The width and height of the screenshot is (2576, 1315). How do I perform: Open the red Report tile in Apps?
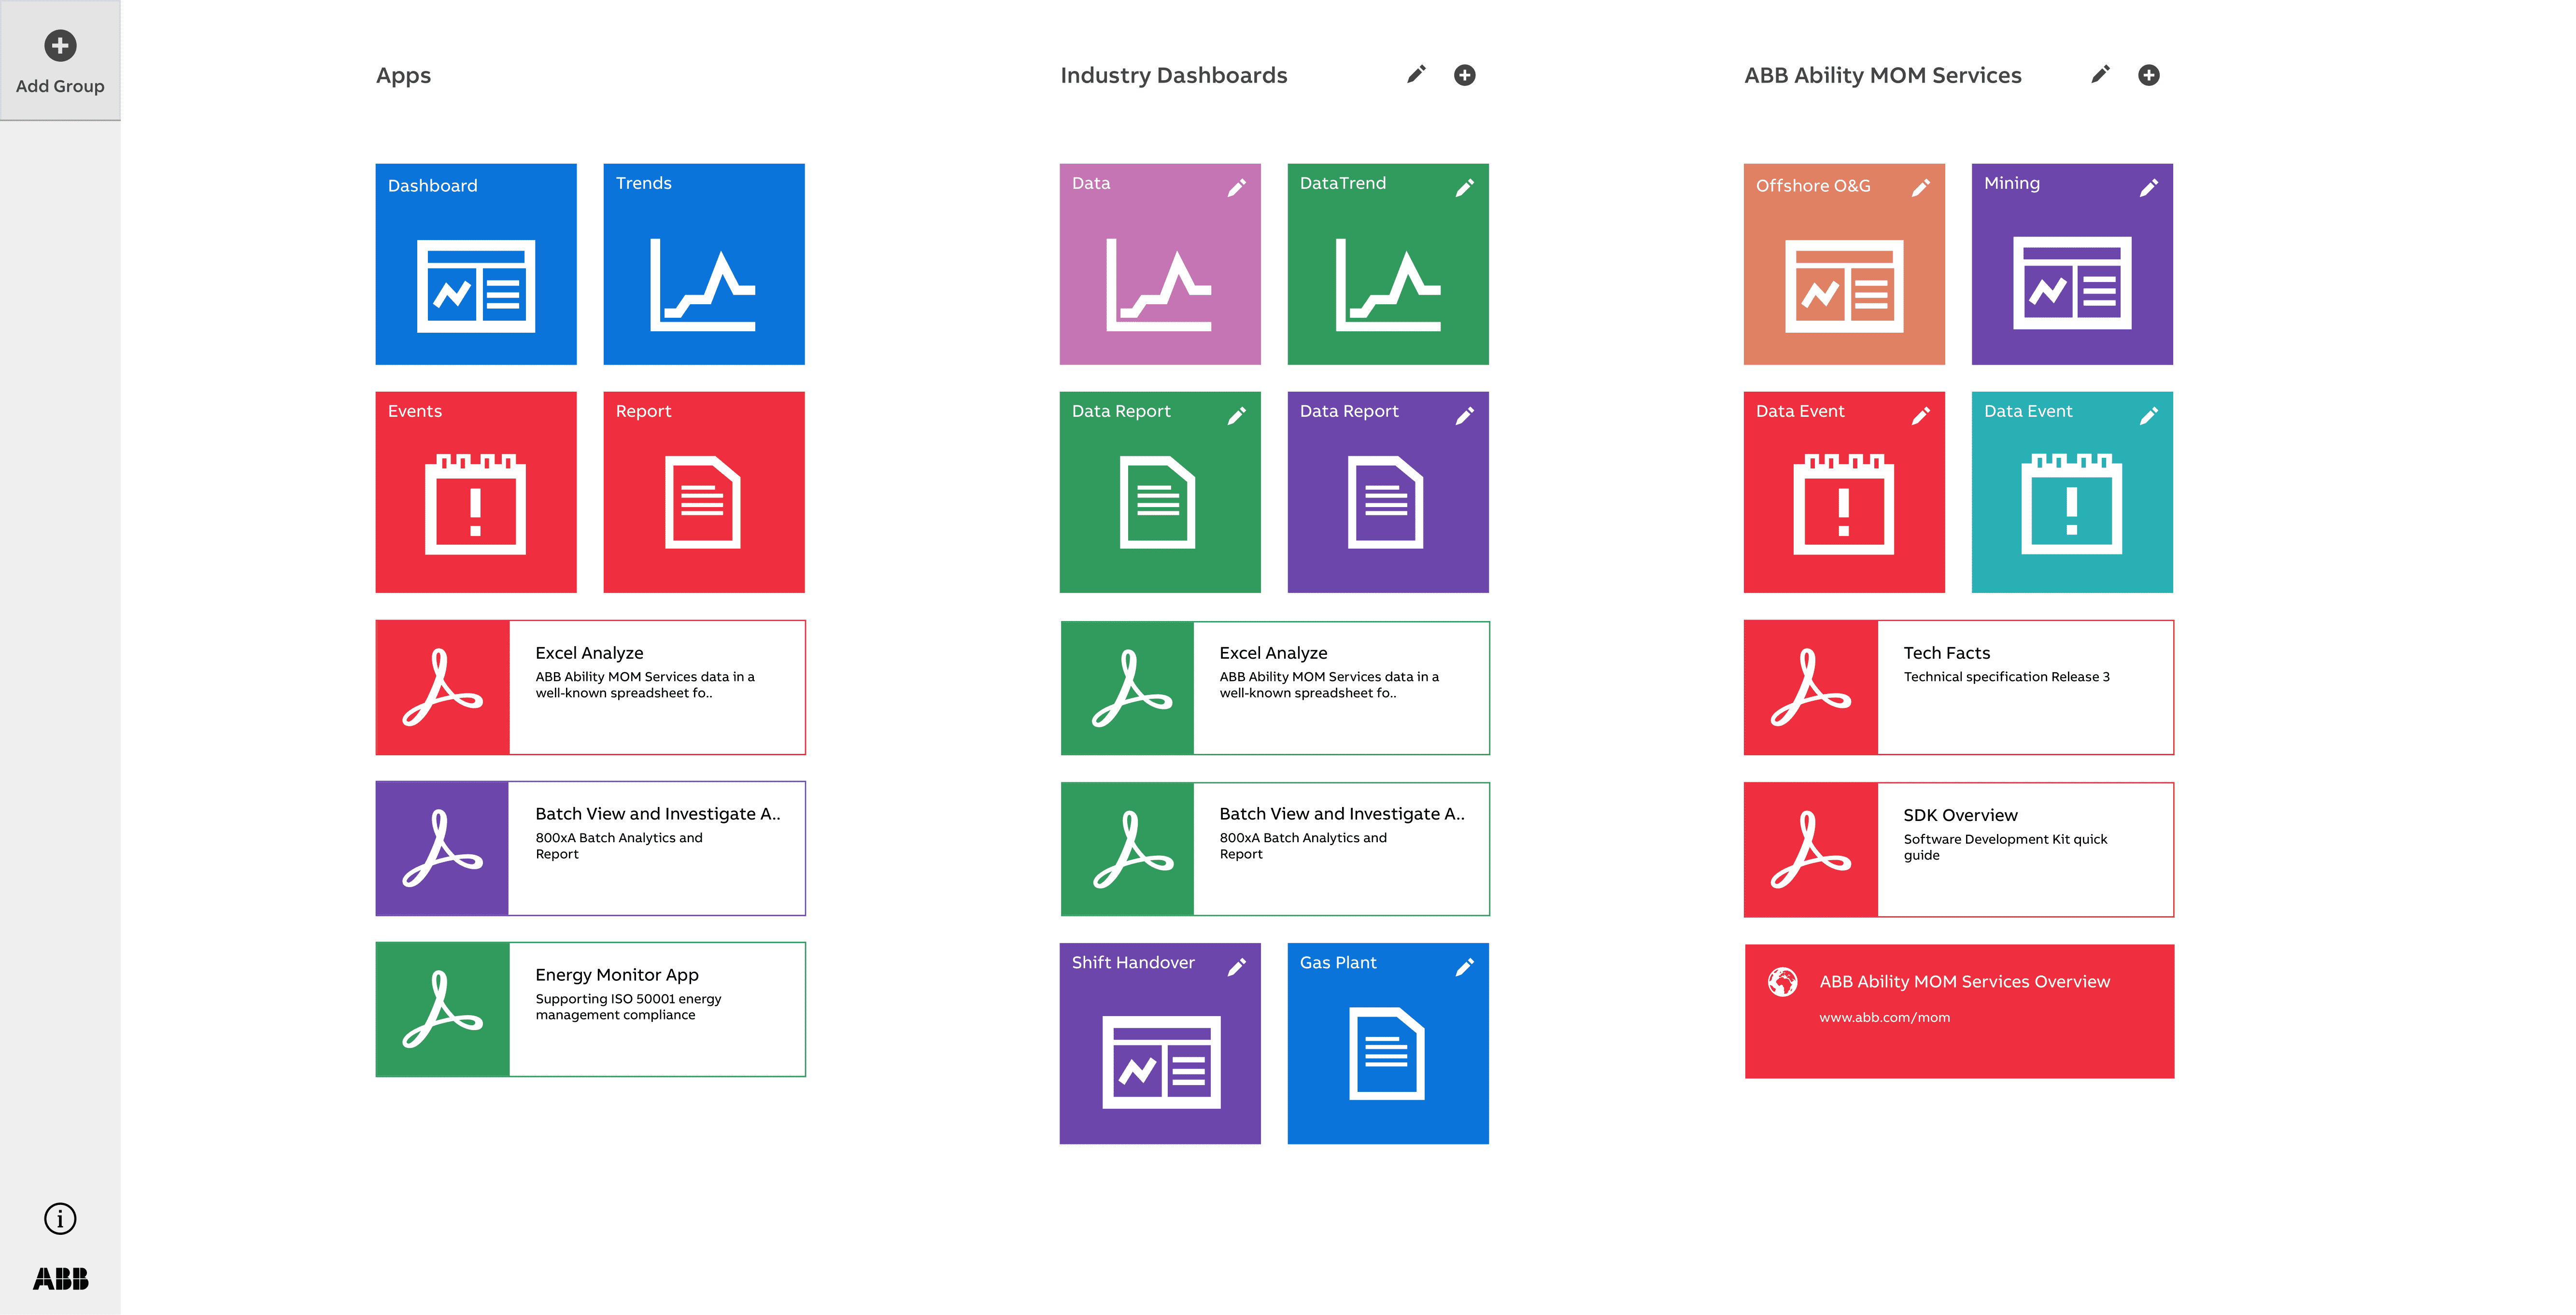click(703, 493)
